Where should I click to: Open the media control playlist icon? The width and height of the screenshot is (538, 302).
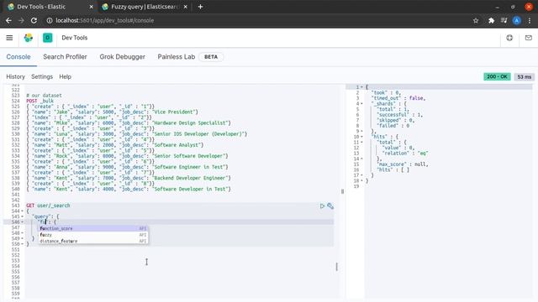click(x=504, y=20)
